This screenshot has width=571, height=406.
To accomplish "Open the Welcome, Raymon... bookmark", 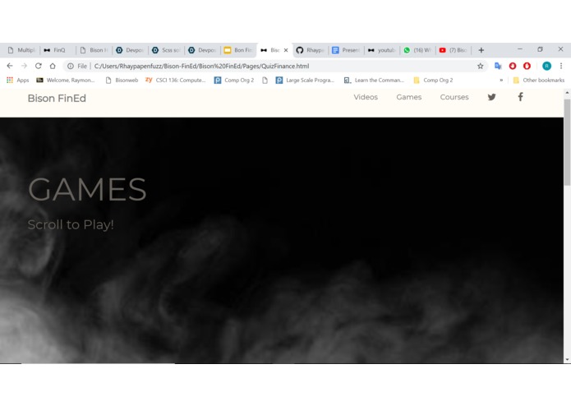I will 66,80.
